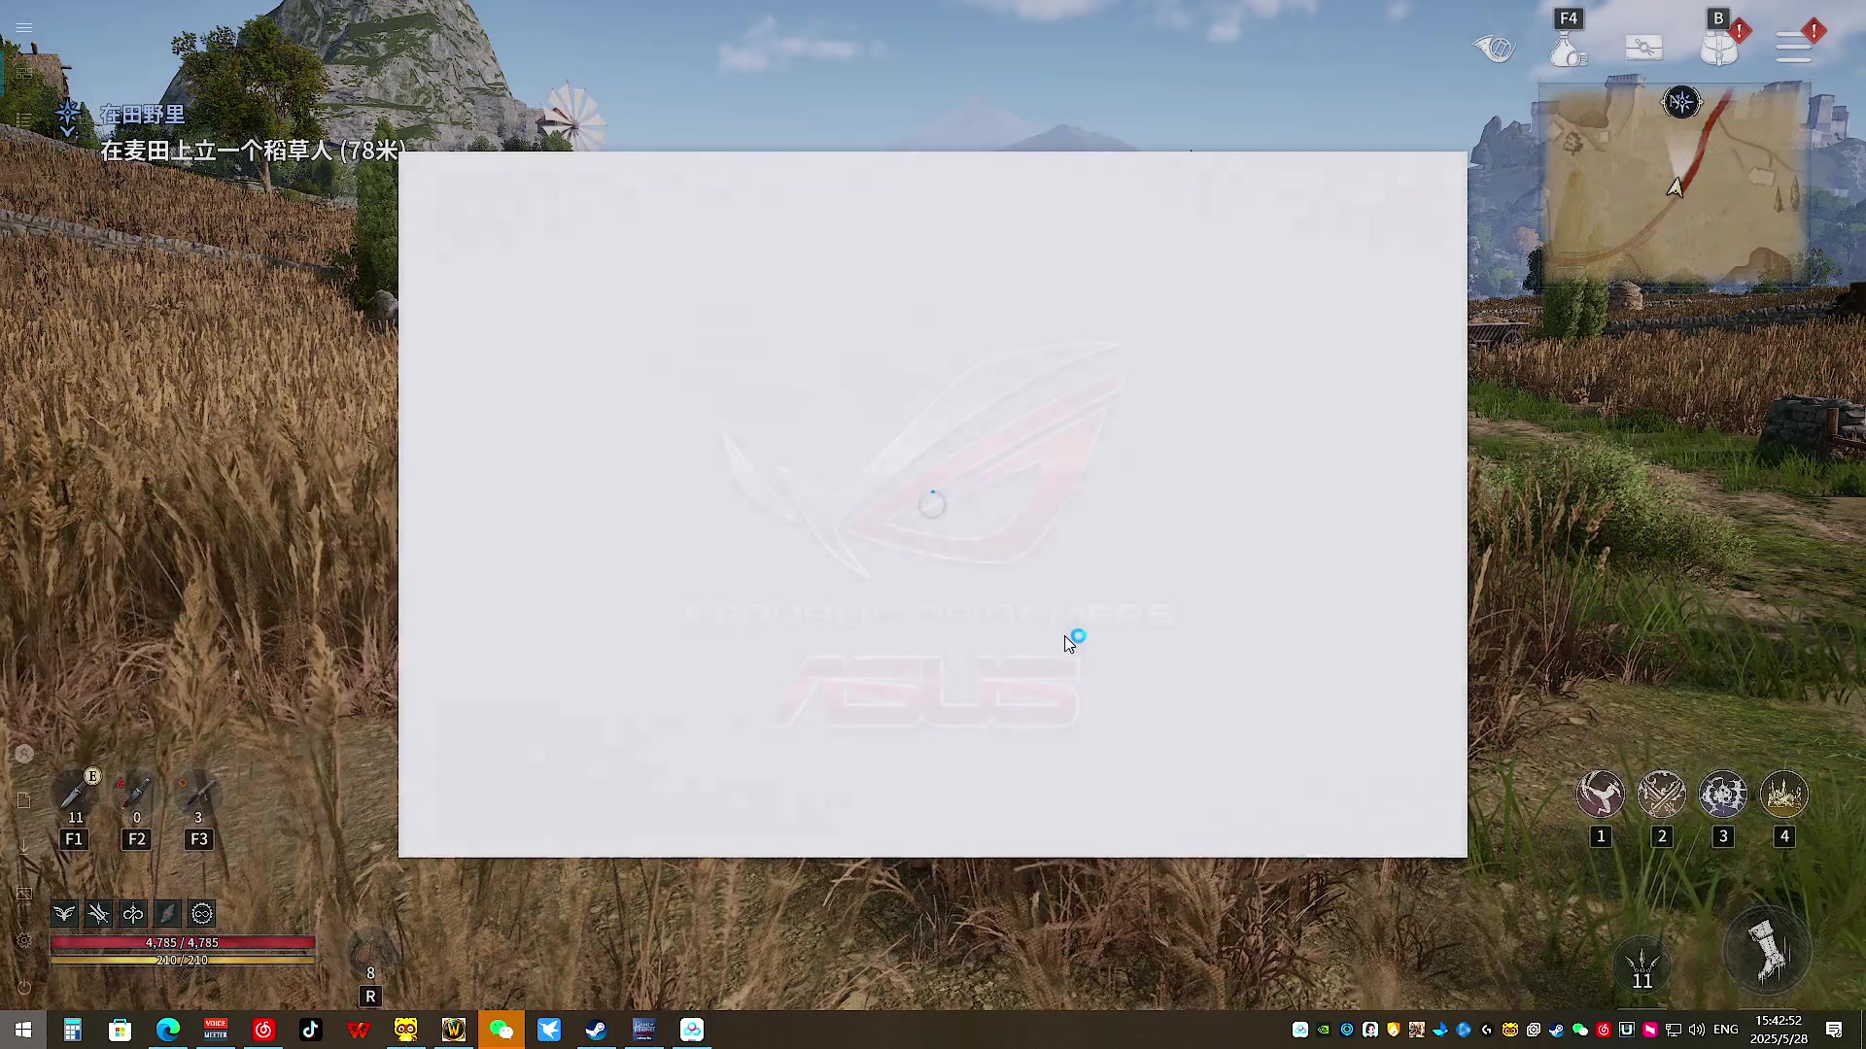Click the power icon in left sidebar
The image size is (1866, 1049).
pyautogui.click(x=24, y=987)
